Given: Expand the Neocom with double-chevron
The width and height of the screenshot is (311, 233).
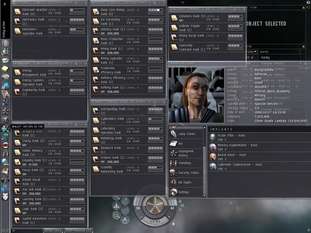Looking at the screenshot, I should tap(5, 4).
